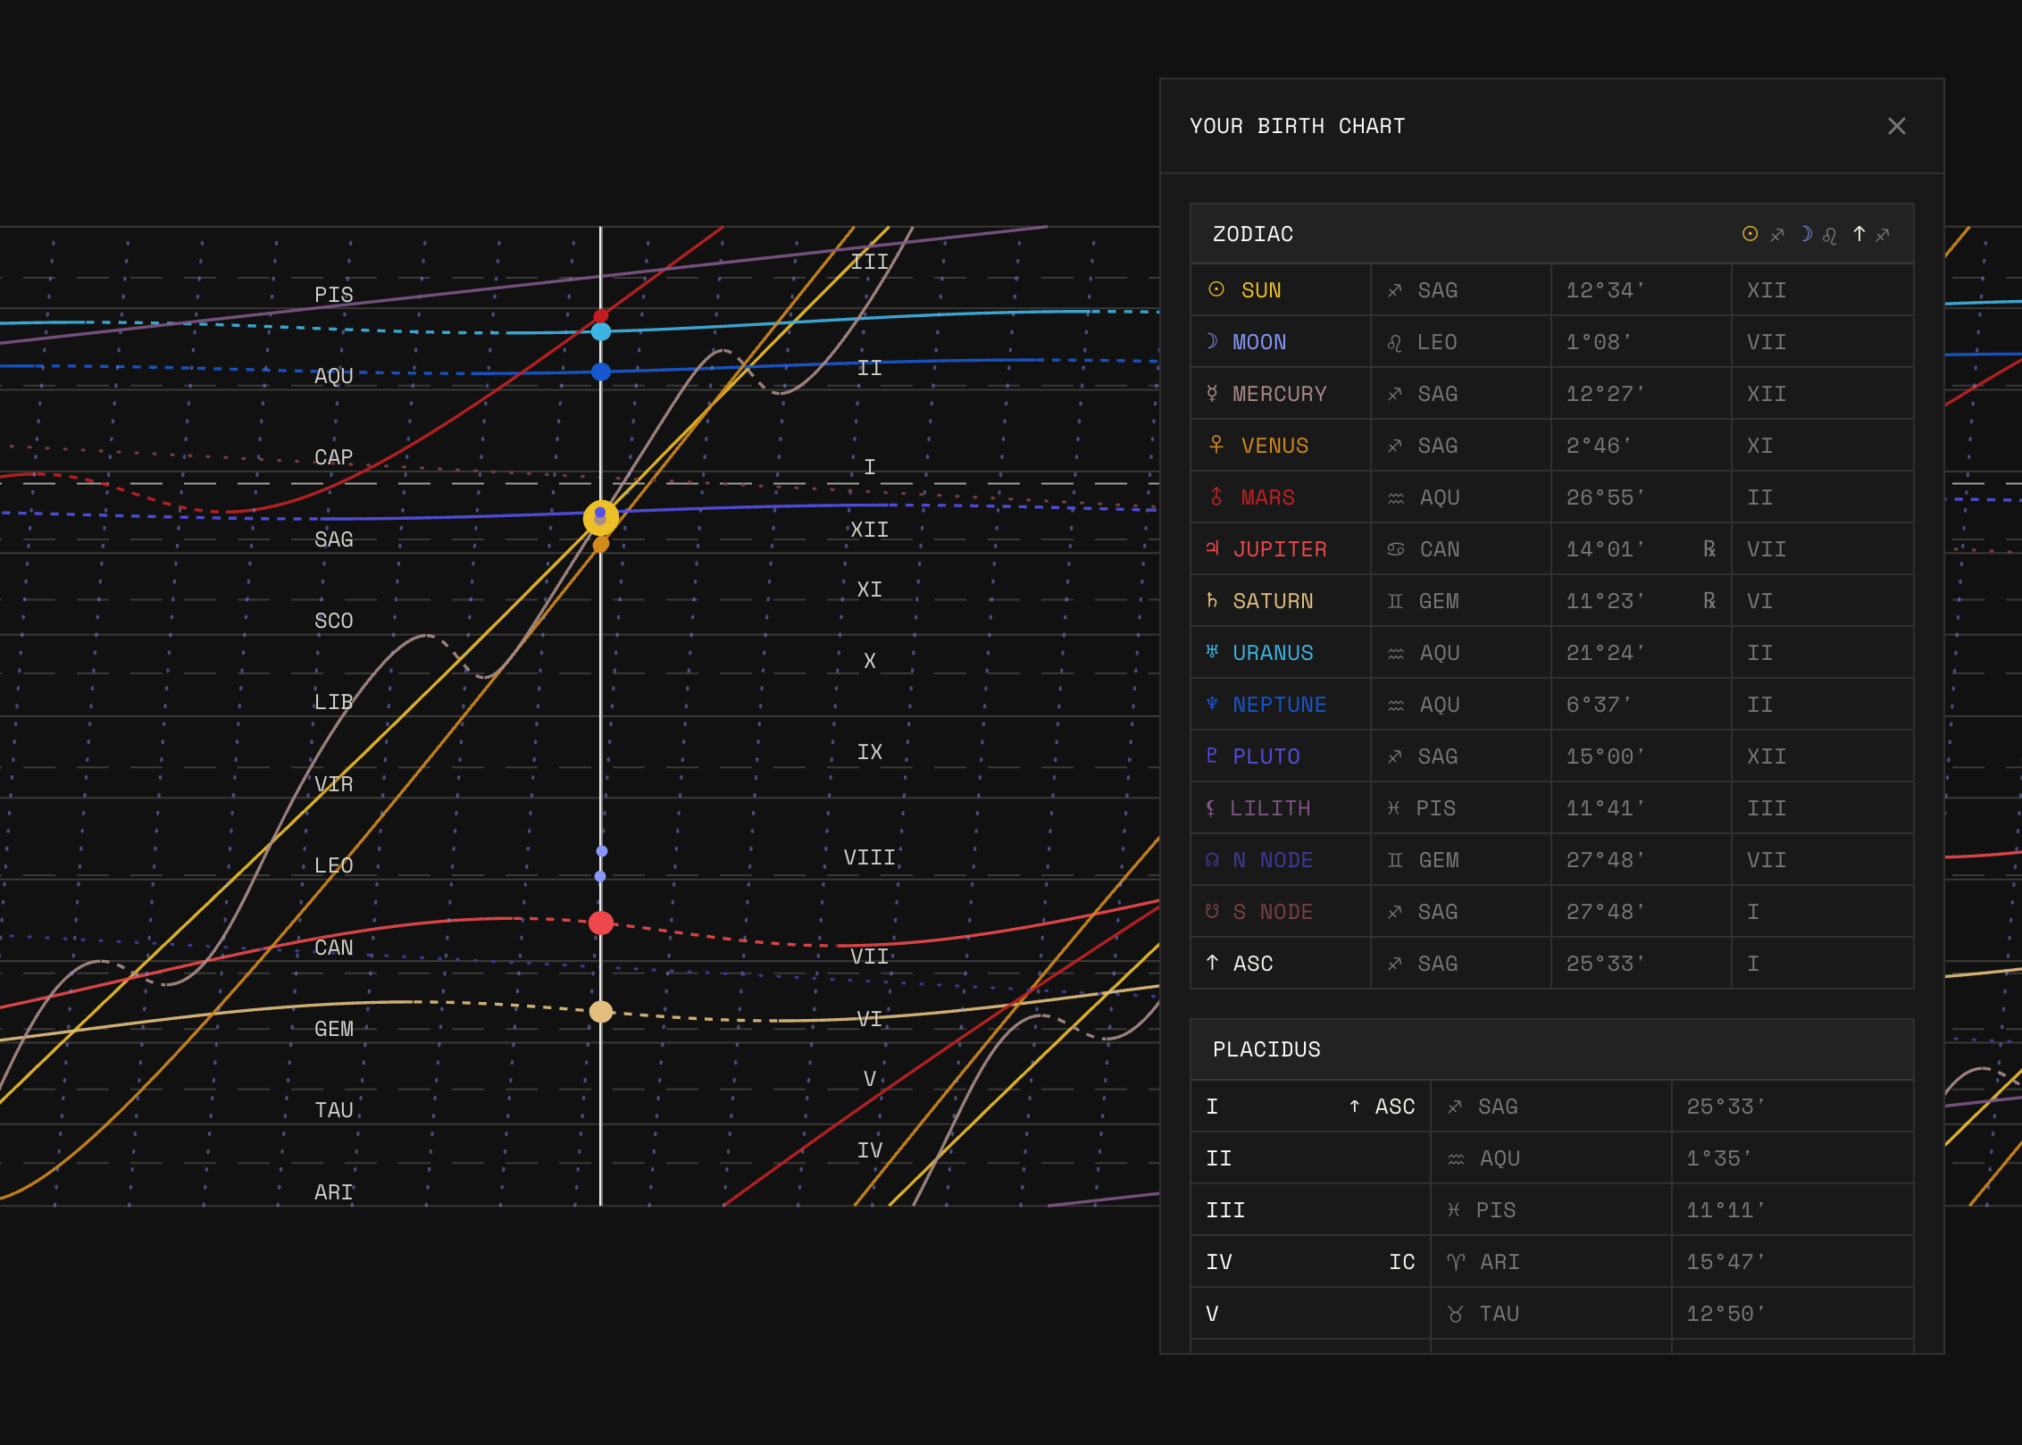
Task: Select the LILITH row label
Action: (x=1270, y=808)
